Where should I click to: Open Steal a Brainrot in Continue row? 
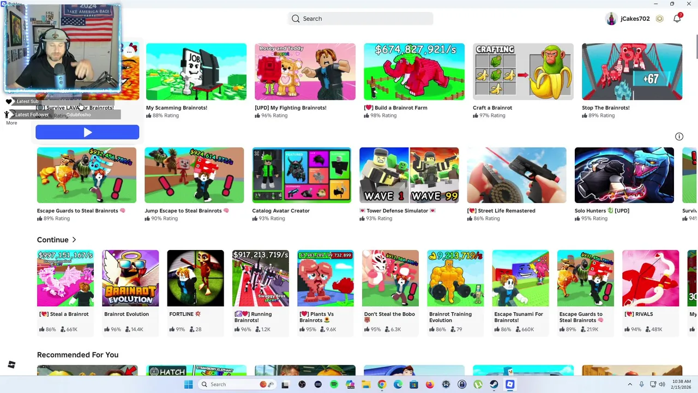pos(65,278)
